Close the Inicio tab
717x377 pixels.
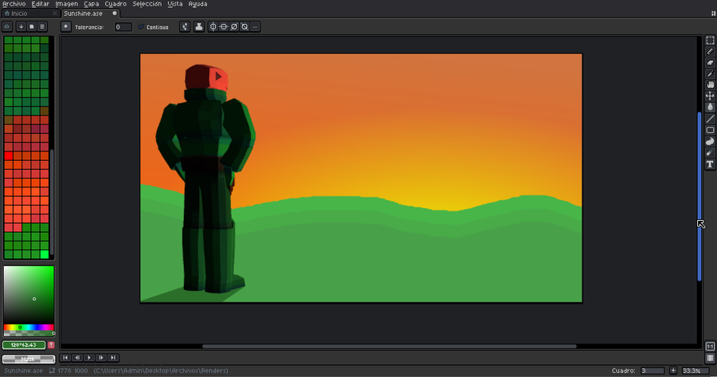[x=55, y=14]
